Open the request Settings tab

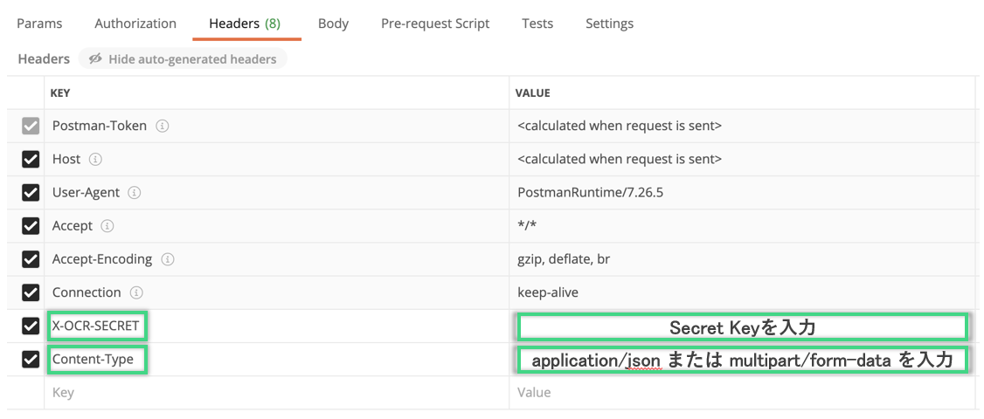coord(609,24)
